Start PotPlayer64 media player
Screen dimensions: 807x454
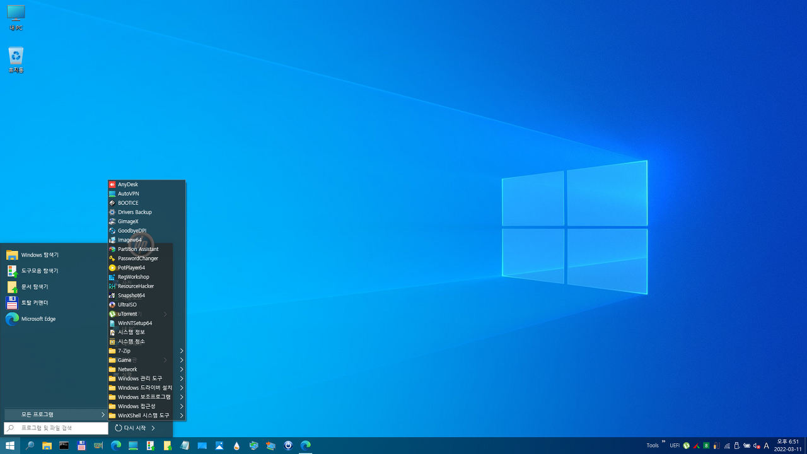coord(147,267)
